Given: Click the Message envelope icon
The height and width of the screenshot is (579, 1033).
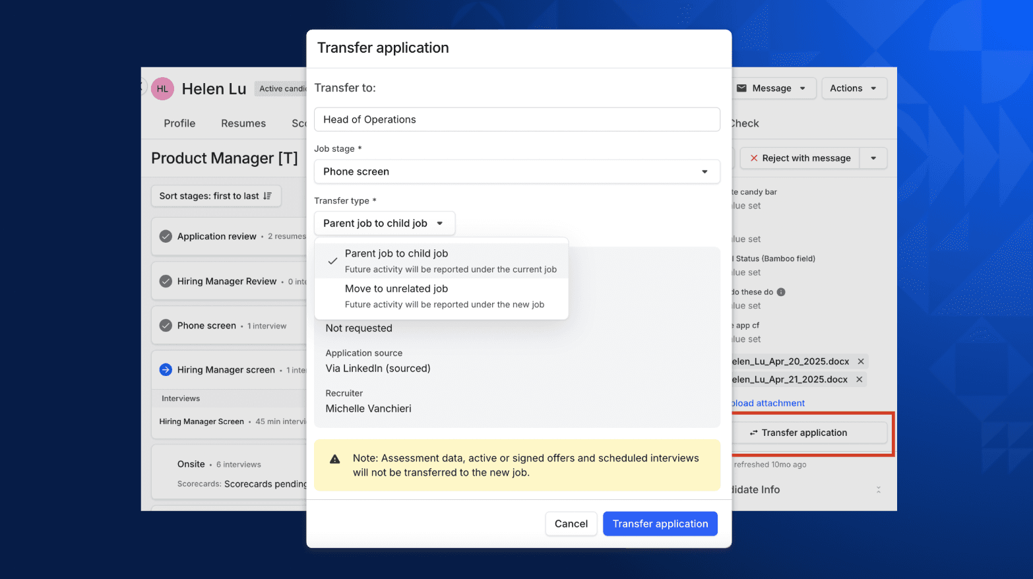Looking at the screenshot, I should coord(742,88).
